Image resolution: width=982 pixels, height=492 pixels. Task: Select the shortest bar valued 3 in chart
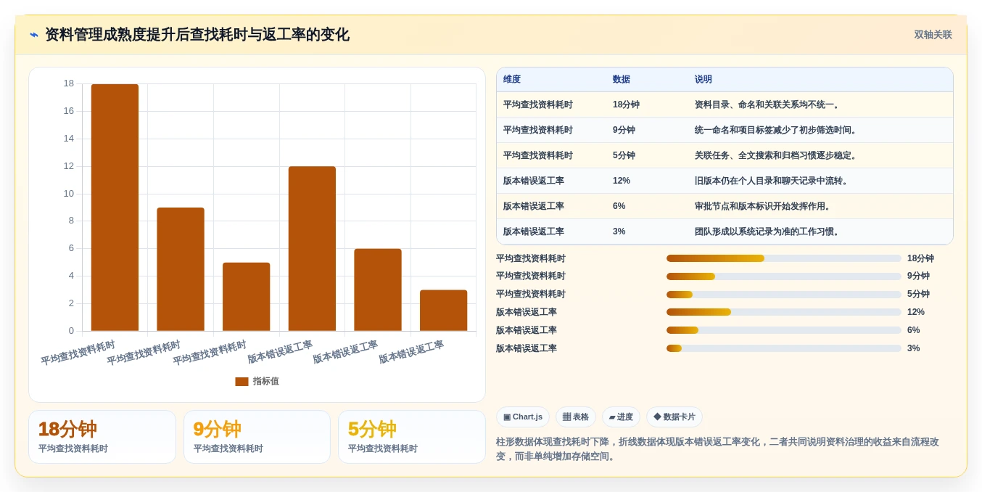(x=444, y=311)
